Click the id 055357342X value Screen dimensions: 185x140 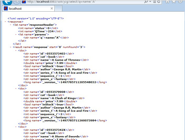[x=56, y=130]
